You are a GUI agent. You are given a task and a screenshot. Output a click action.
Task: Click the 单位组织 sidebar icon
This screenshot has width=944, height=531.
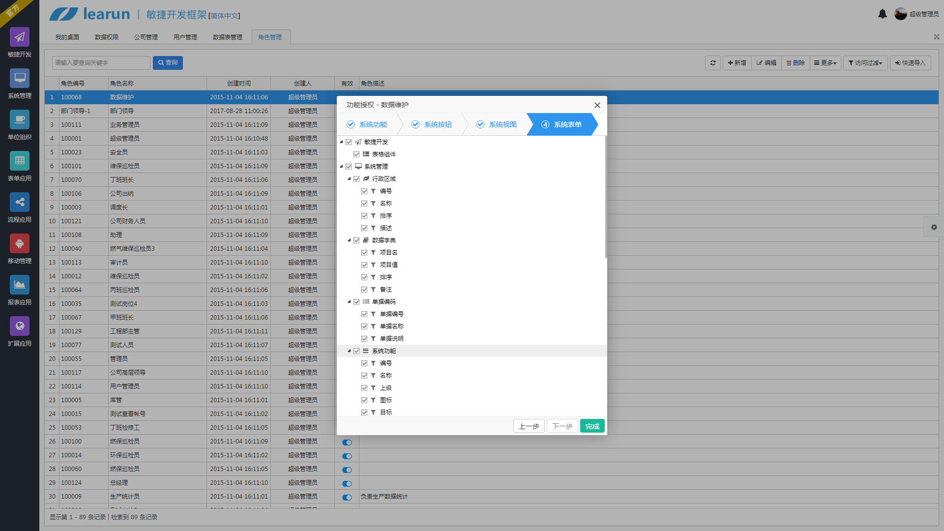20,120
